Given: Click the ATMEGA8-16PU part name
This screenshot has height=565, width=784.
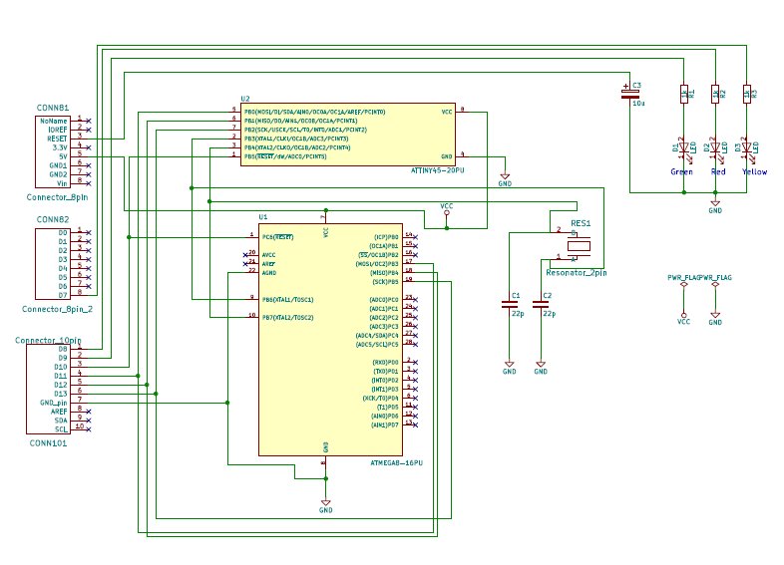Looking at the screenshot, I should tap(397, 463).
